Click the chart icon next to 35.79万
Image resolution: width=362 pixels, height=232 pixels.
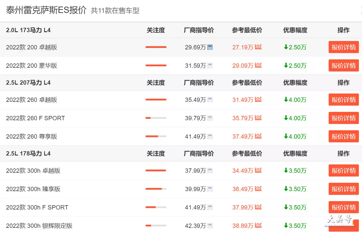[258, 118]
